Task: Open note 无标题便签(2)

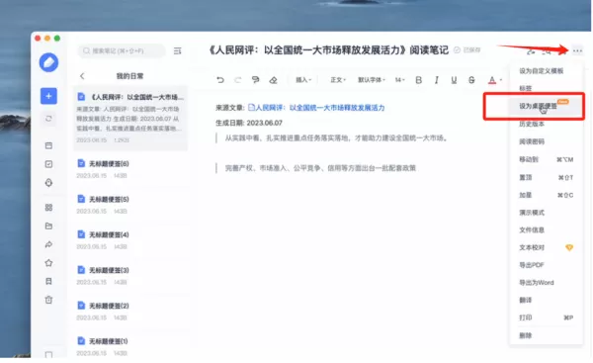Action: click(130, 312)
